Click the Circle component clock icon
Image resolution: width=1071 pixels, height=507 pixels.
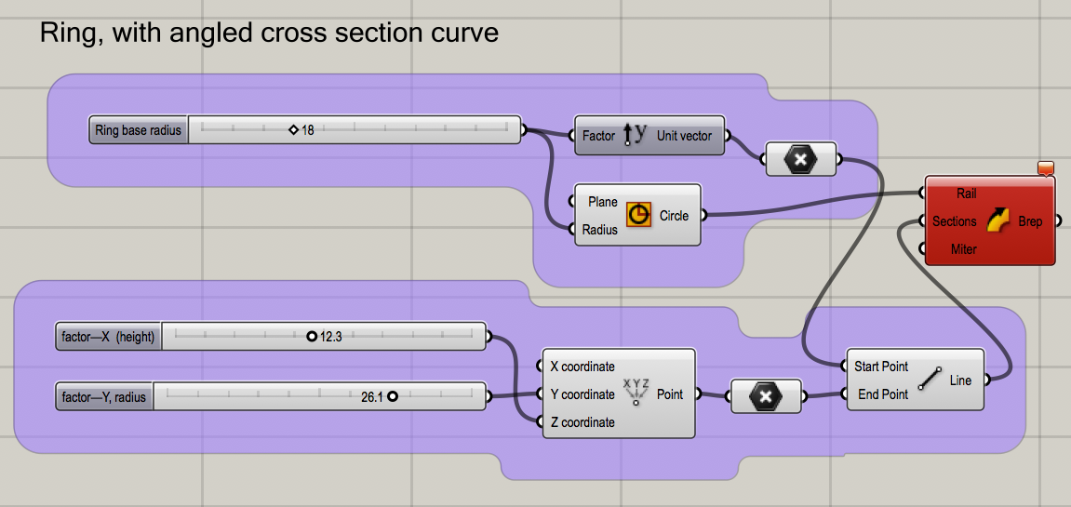638,215
